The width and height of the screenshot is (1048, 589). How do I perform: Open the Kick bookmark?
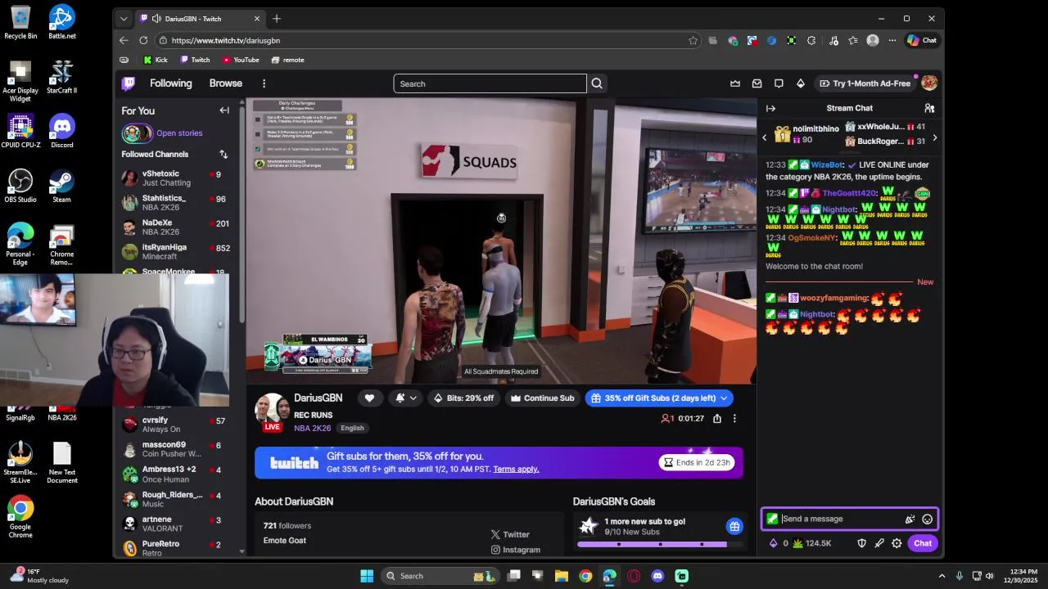155,60
